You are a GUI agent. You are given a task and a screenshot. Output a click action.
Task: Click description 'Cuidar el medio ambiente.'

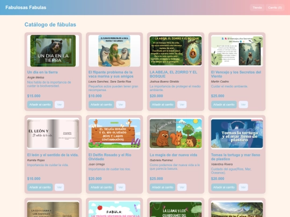[x=229, y=86]
